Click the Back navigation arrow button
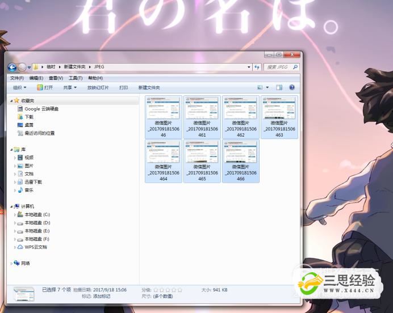The width and height of the screenshot is (393, 313). point(12,67)
